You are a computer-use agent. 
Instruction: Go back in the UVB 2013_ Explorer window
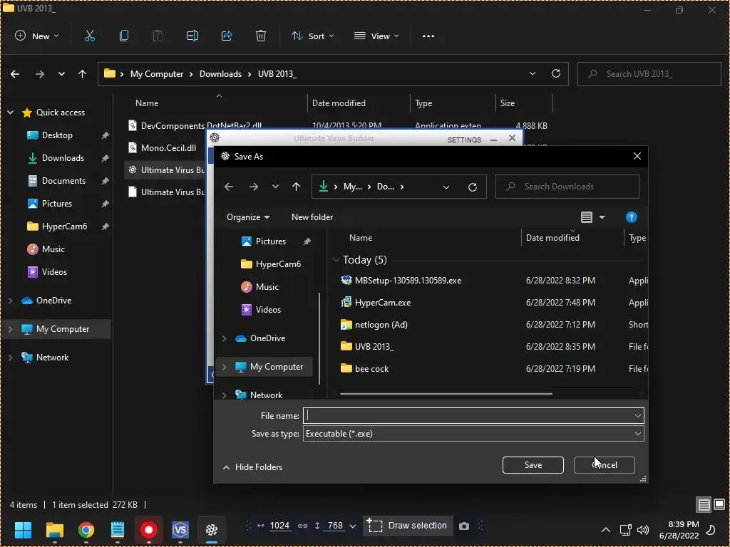click(x=15, y=74)
